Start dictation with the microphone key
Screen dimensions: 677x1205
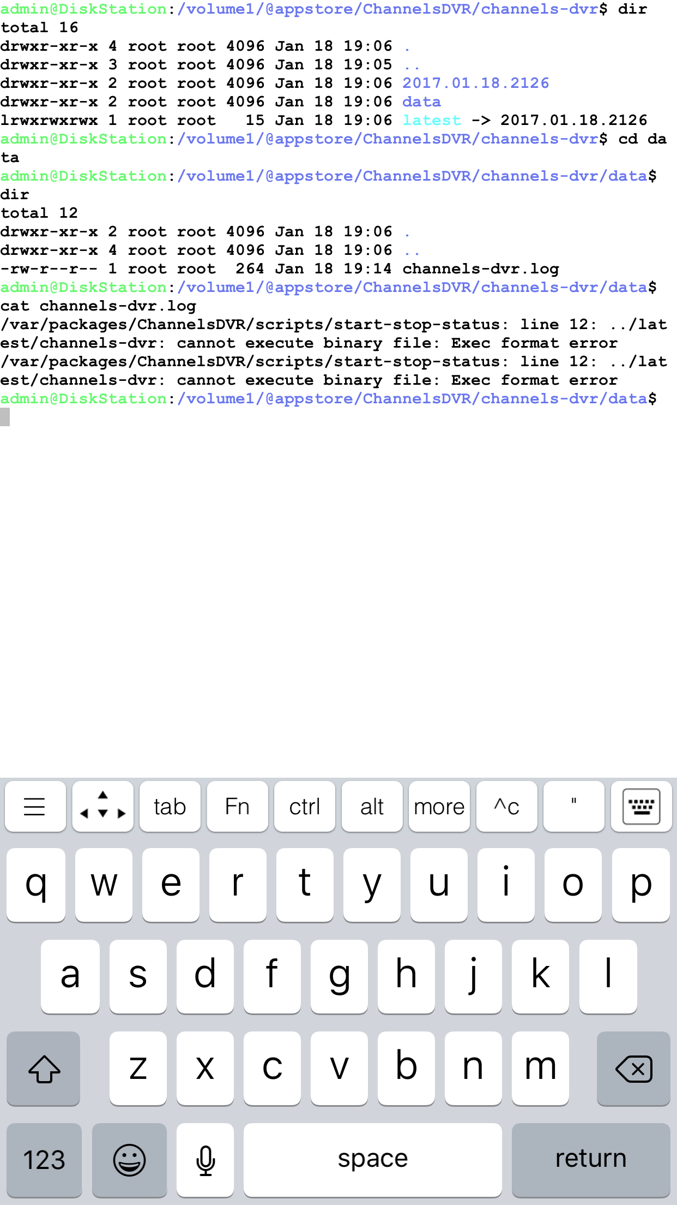pyautogui.click(x=205, y=1159)
